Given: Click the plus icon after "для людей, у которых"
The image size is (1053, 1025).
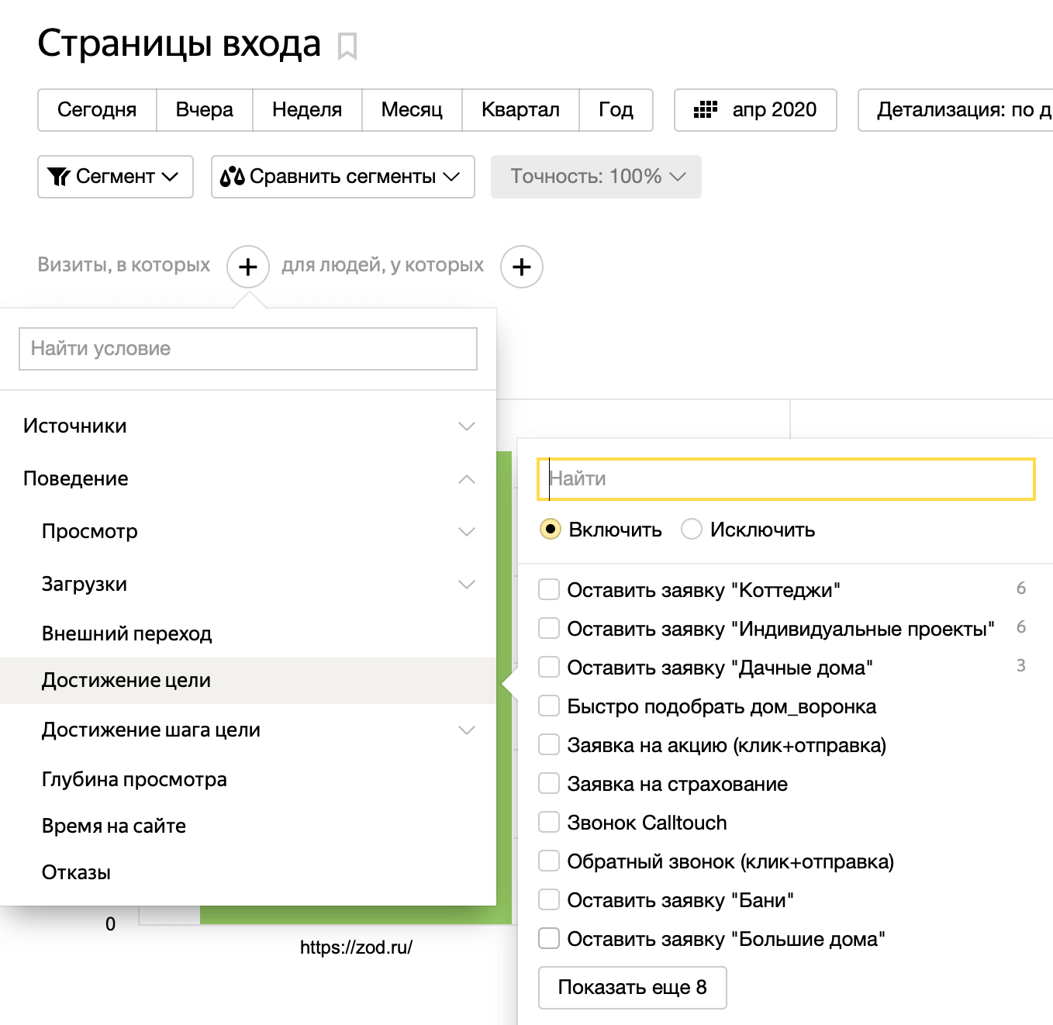Looking at the screenshot, I should point(522,267).
